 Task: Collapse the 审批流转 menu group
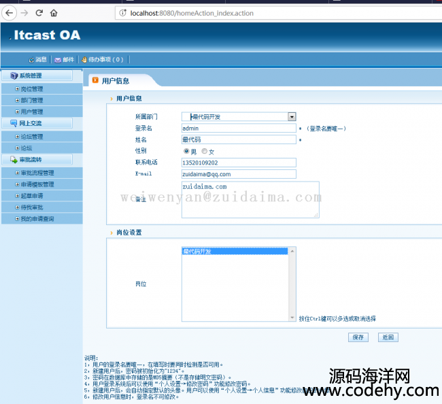tap(37, 160)
